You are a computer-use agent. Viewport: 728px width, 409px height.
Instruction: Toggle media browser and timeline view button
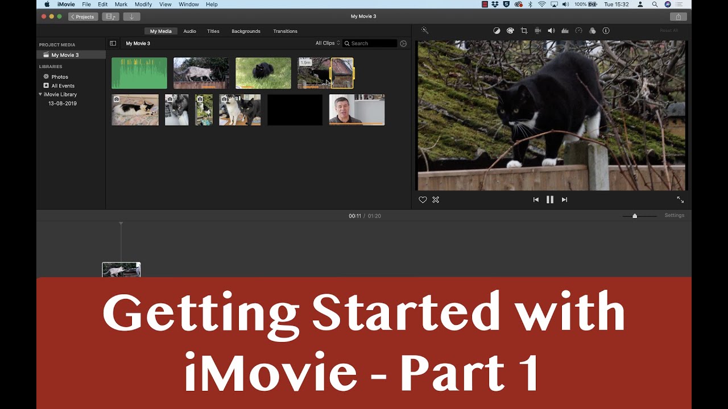(110, 16)
